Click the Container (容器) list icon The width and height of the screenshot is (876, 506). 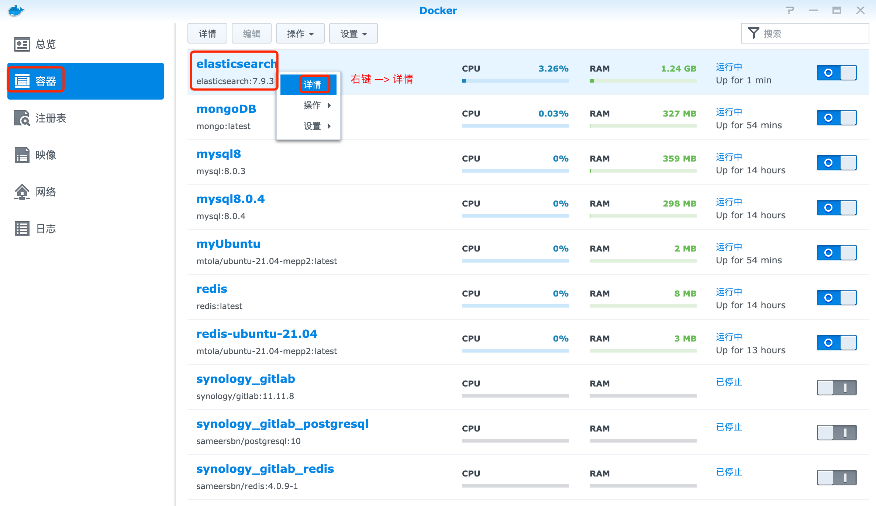pos(22,81)
